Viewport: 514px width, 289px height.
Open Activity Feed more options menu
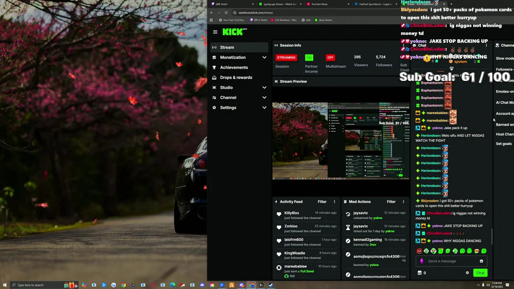334,201
